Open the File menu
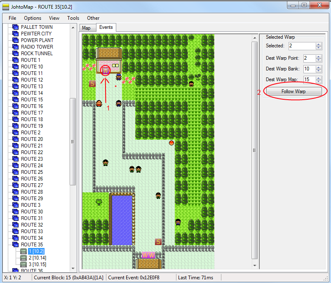Screen dimensions: 331x283 coord(12,18)
